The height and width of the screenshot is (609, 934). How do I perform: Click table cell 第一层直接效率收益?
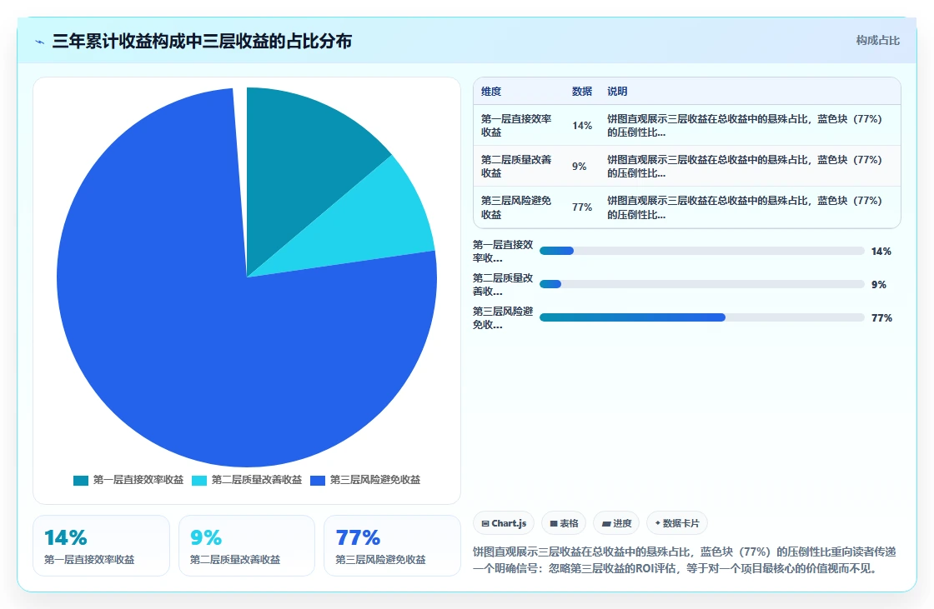coord(516,126)
